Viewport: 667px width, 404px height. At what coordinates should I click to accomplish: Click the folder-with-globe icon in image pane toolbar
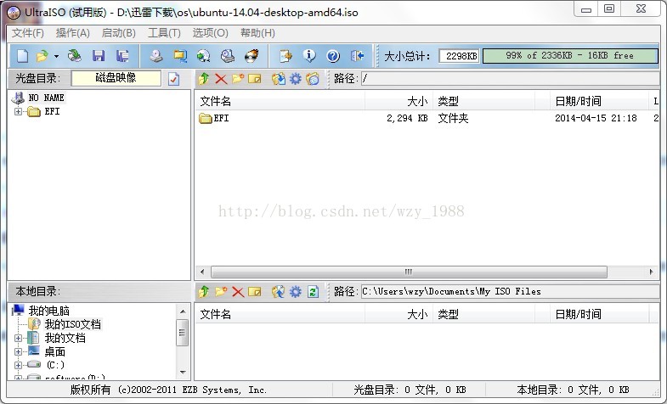tap(313, 79)
